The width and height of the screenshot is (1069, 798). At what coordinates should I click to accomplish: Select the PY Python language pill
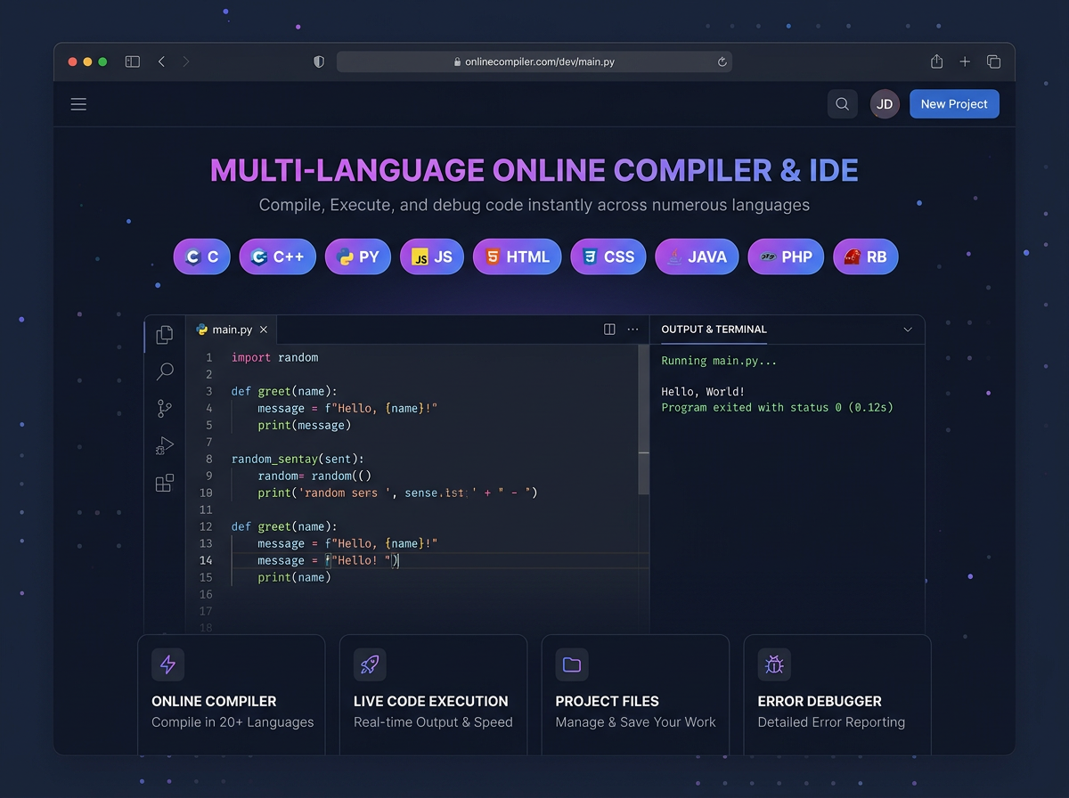click(x=358, y=256)
